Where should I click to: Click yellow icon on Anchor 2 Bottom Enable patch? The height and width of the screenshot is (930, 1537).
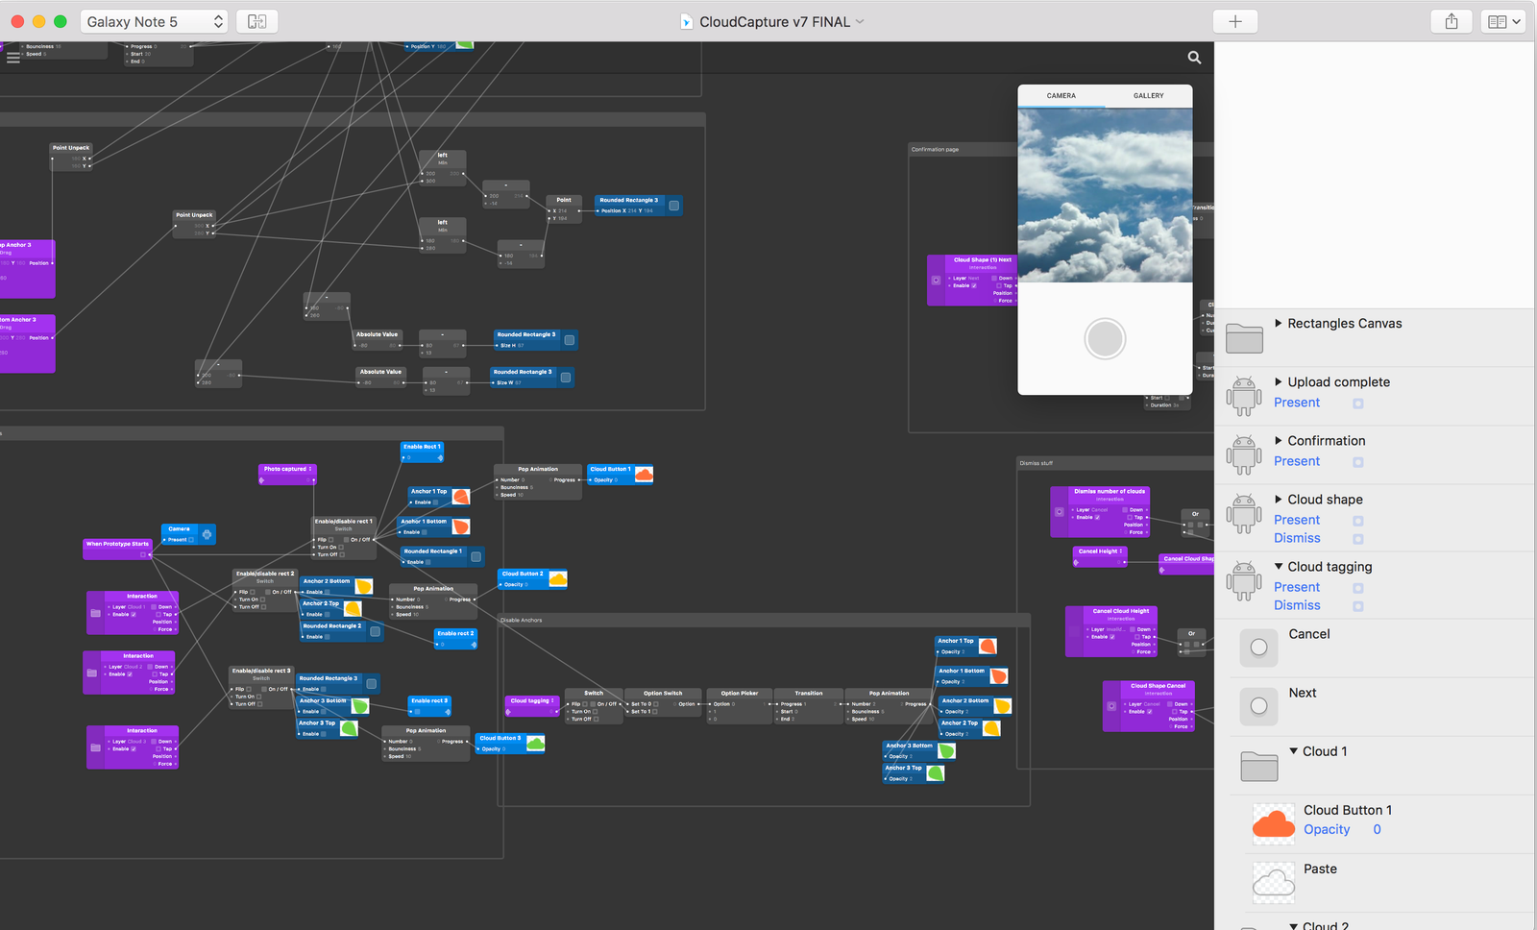363,586
